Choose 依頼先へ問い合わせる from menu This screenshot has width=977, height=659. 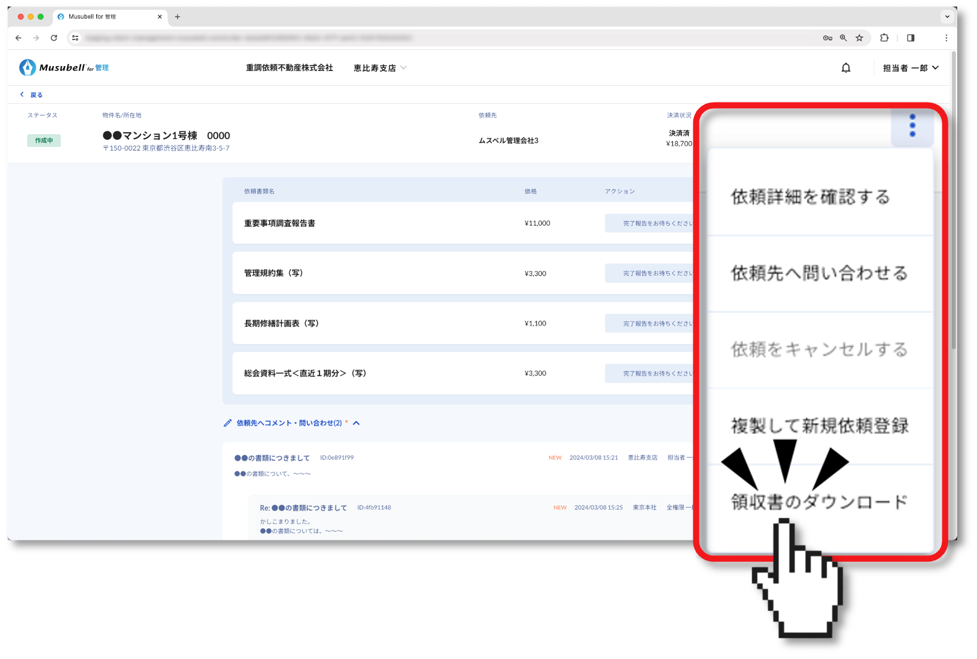[819, 273]
